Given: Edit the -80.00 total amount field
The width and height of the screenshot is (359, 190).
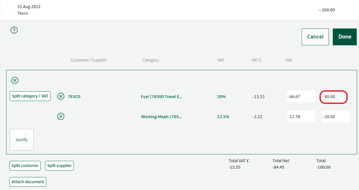Looking at the screenshot, I should 333,97.
